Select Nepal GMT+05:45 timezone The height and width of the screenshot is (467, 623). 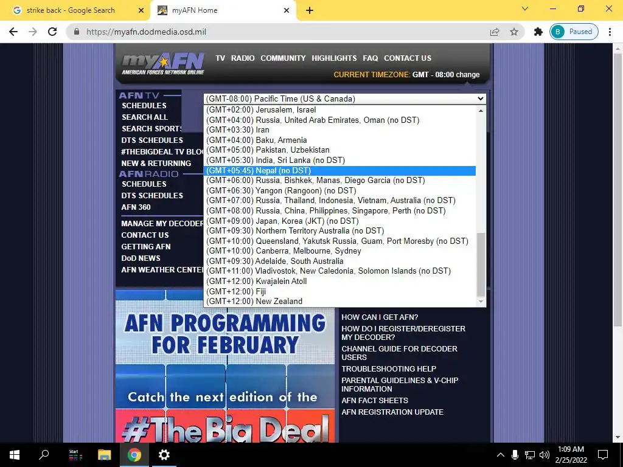coord(339,170)
